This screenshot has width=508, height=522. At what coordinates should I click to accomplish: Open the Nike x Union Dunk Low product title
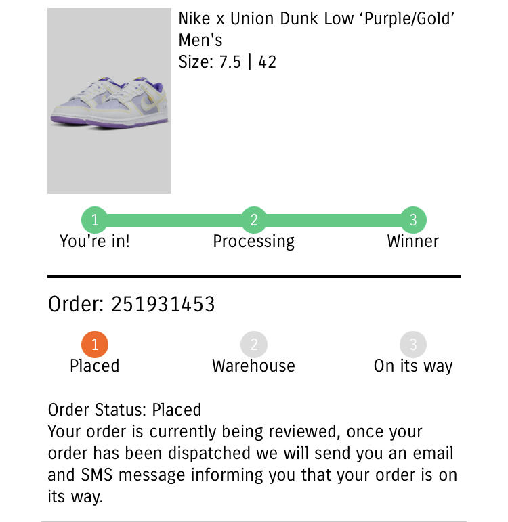coord(316,19)
